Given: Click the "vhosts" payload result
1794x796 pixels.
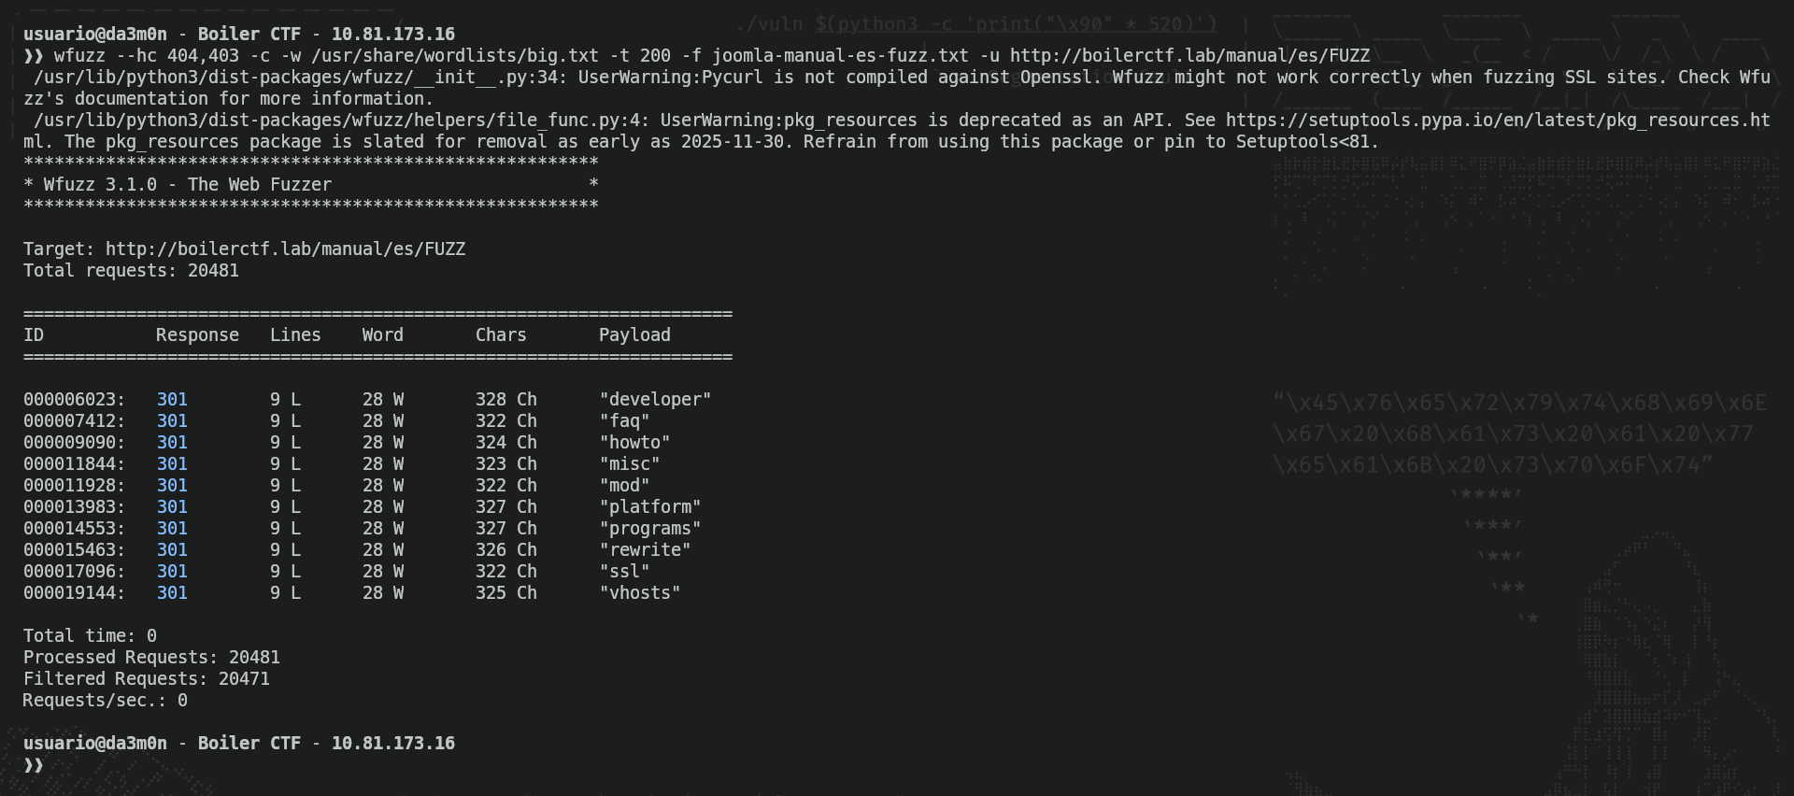Looking at the screenshot, I should 640,593.
